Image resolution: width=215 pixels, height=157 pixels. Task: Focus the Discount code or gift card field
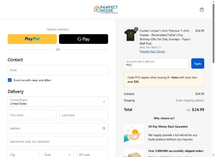pos(156,64)
